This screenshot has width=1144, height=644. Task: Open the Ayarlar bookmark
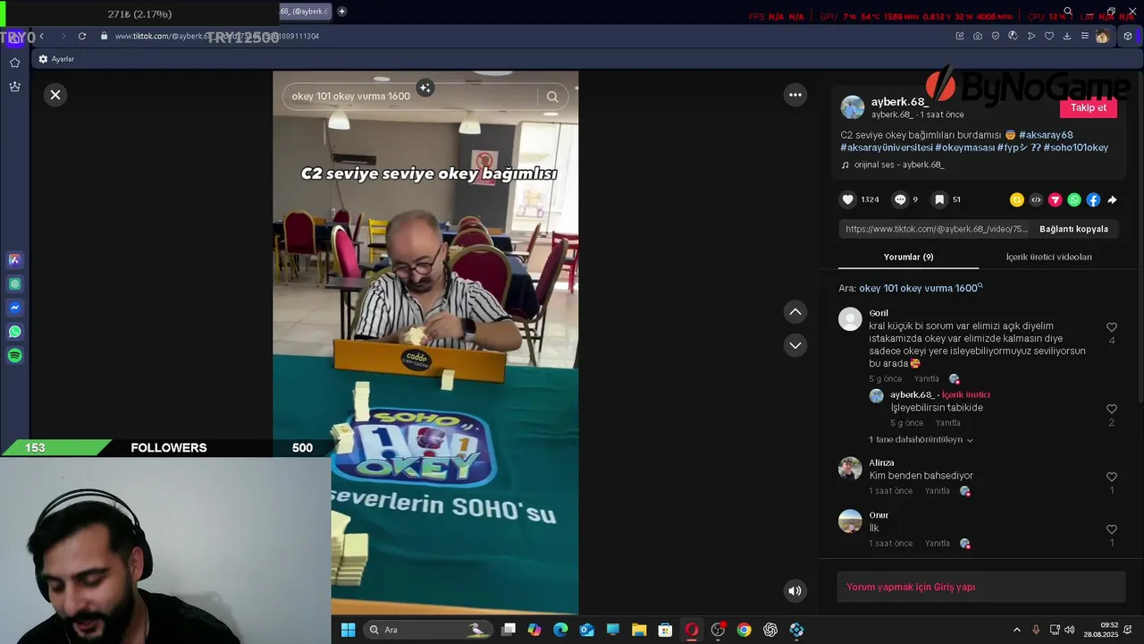(x=56, y=59)
